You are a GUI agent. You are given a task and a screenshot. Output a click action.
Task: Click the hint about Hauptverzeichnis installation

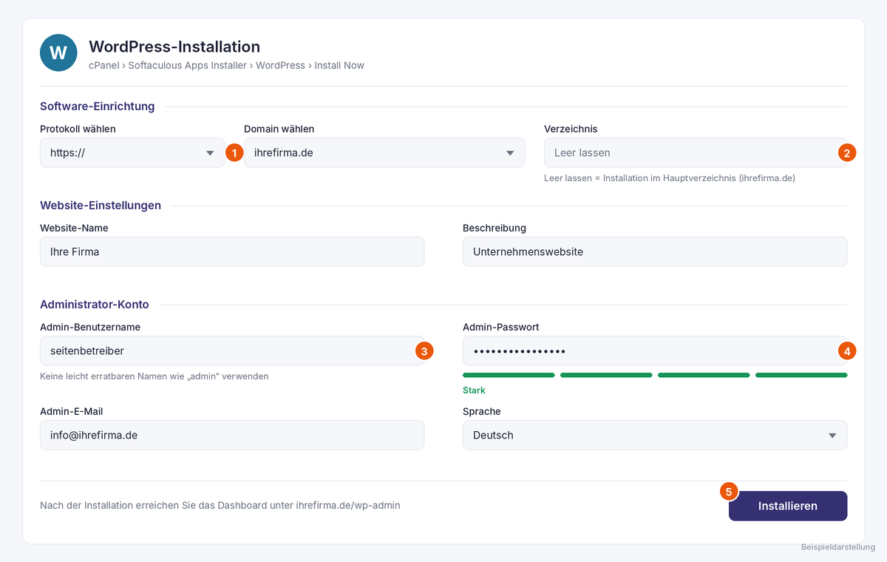(670, 178)
